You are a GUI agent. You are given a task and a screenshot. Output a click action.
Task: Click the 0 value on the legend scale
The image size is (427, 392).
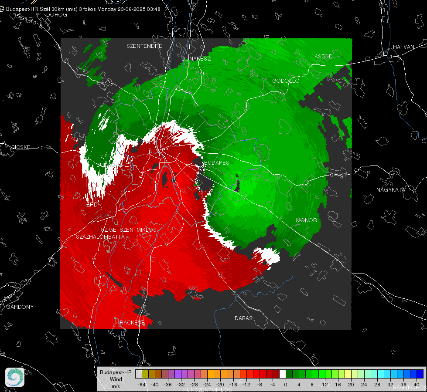pyautogui.click(x=286, y=385)
